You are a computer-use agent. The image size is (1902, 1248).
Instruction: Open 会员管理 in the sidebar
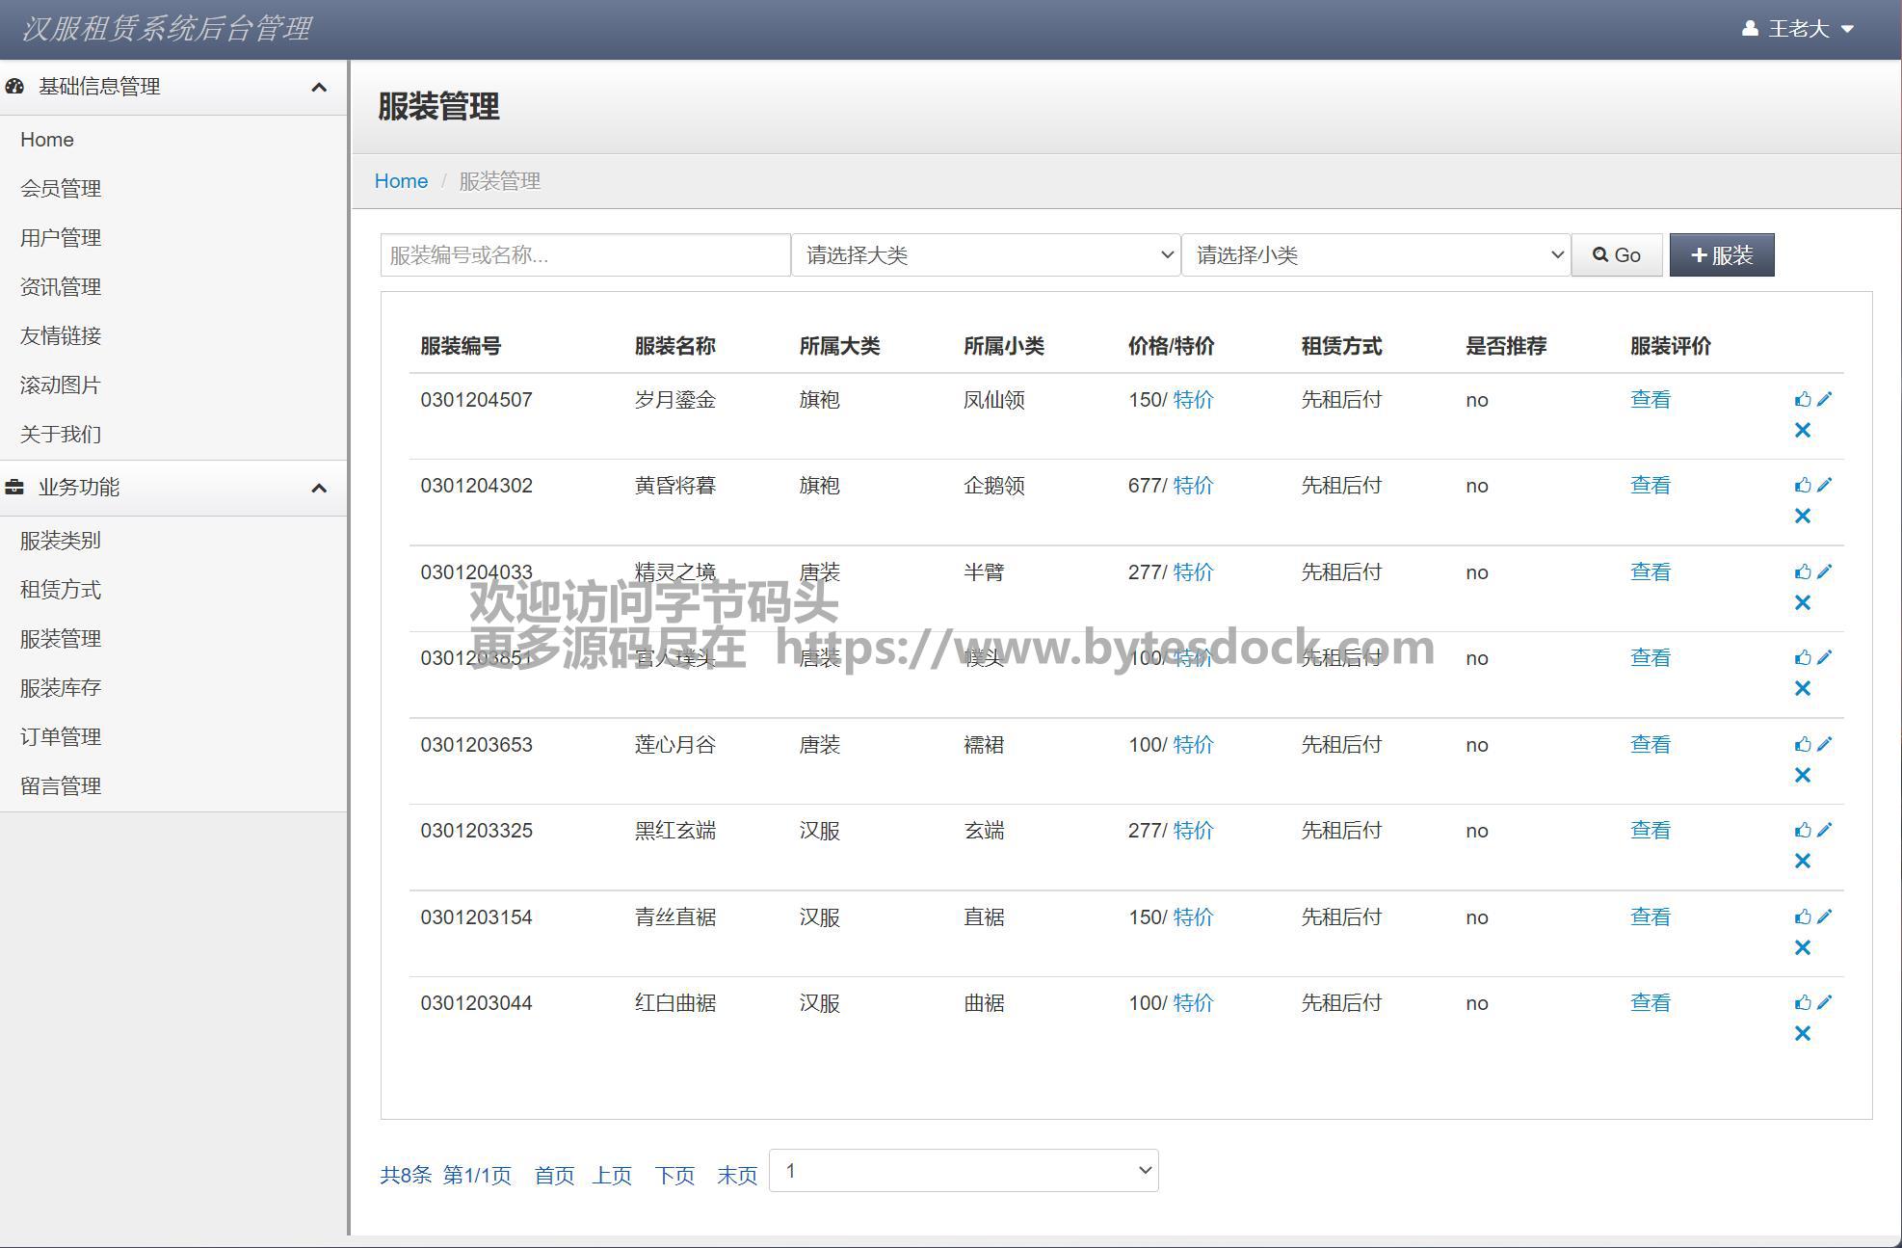click(x=61, y=189)
